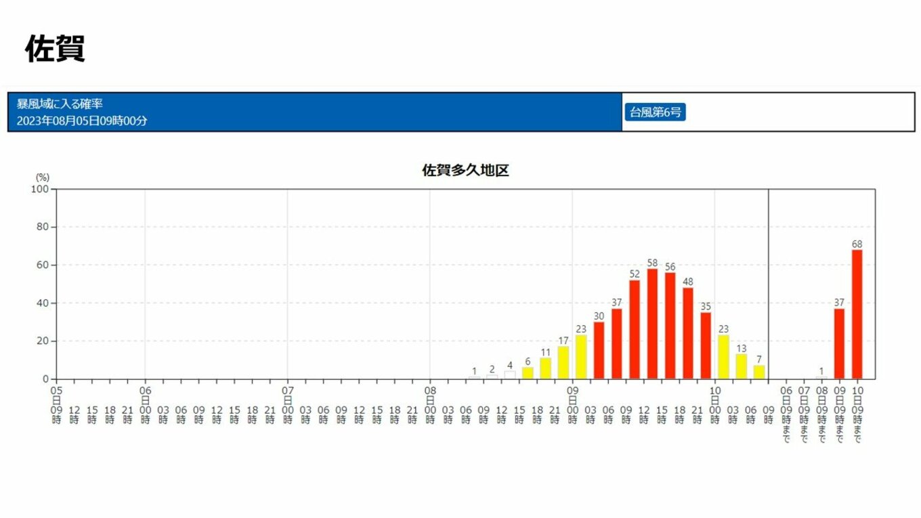Click the small yellow bar labeled 7

point(759,372)
